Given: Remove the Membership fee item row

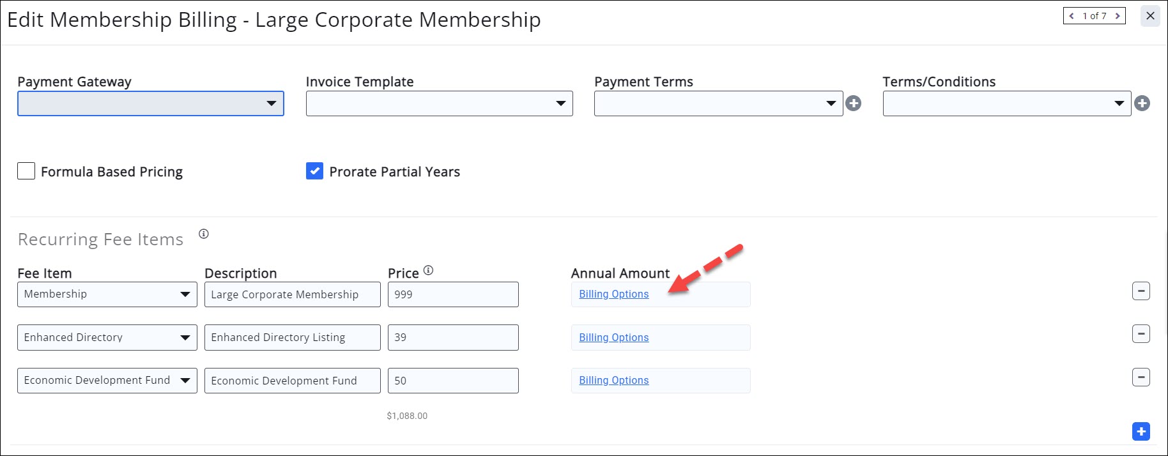Looking at the screenshot, I should [1141, 291].
